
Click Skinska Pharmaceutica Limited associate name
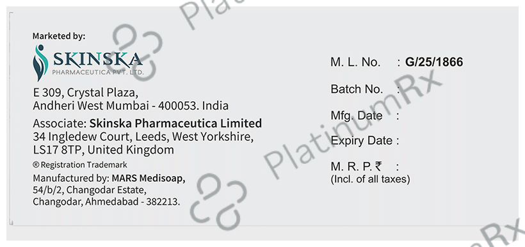click(x=175, y=124)
